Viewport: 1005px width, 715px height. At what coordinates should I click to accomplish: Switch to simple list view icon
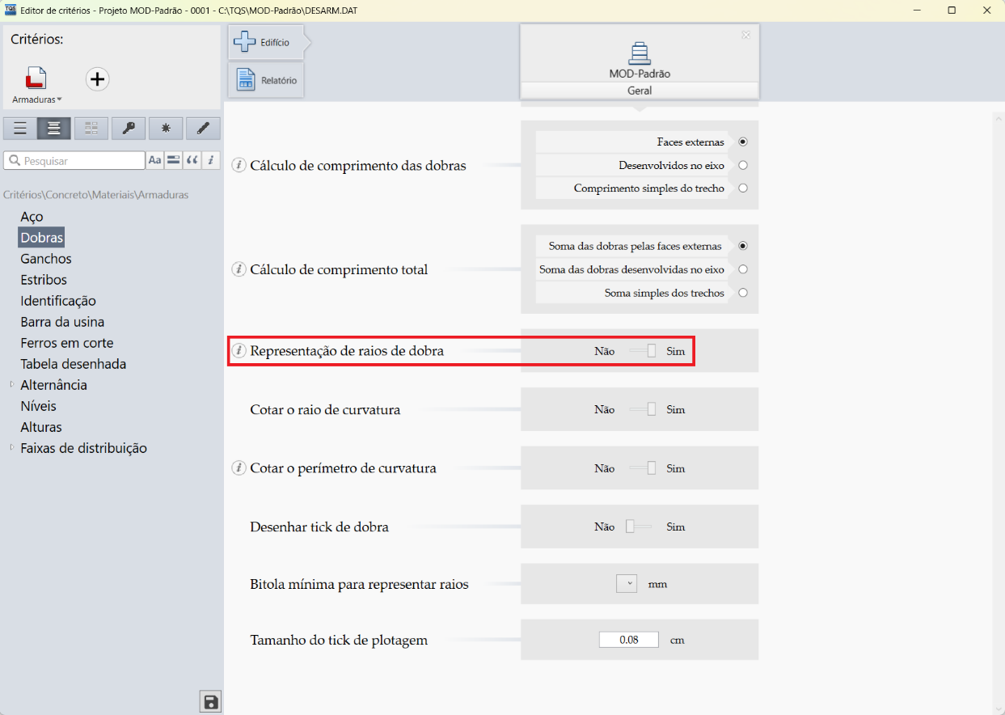(20, 128)
